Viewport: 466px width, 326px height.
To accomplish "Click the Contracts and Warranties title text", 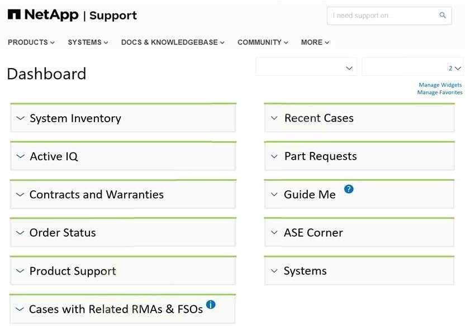I will click(x=97, y=194).
